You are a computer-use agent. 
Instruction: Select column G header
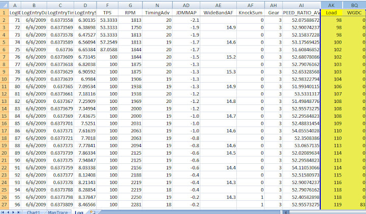(130, 5)
